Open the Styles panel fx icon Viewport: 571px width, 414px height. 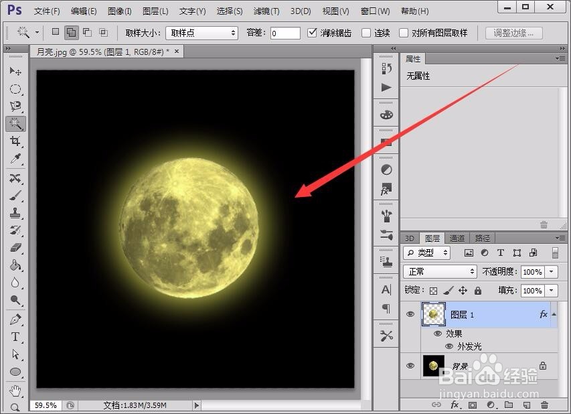tap(386, 189)
